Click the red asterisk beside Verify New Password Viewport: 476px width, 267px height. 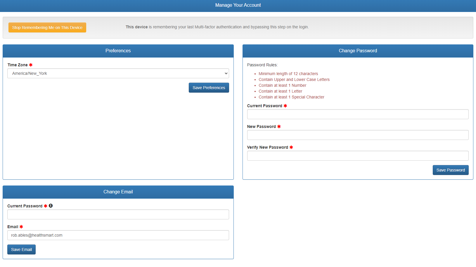291,147
